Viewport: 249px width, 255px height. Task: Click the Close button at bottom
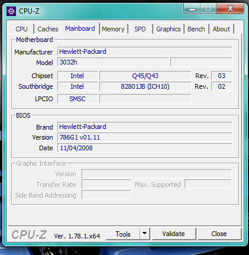coord(219,234)
